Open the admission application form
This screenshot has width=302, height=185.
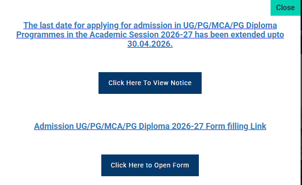click(x=150, y=165)
